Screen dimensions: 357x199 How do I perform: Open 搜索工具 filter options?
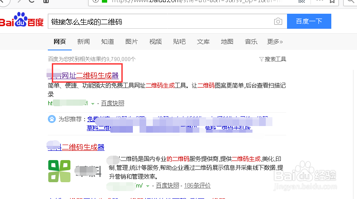pos(273,59)
